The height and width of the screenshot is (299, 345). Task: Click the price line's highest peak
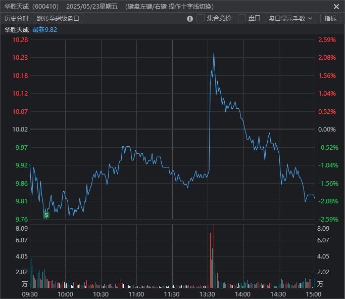(x=214, y=54)
